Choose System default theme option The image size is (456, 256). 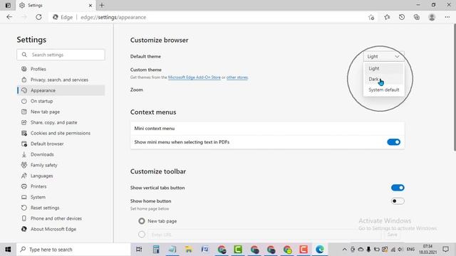[384, 90]
